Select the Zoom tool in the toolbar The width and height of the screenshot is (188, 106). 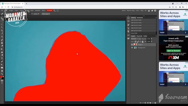pos(2,74)
